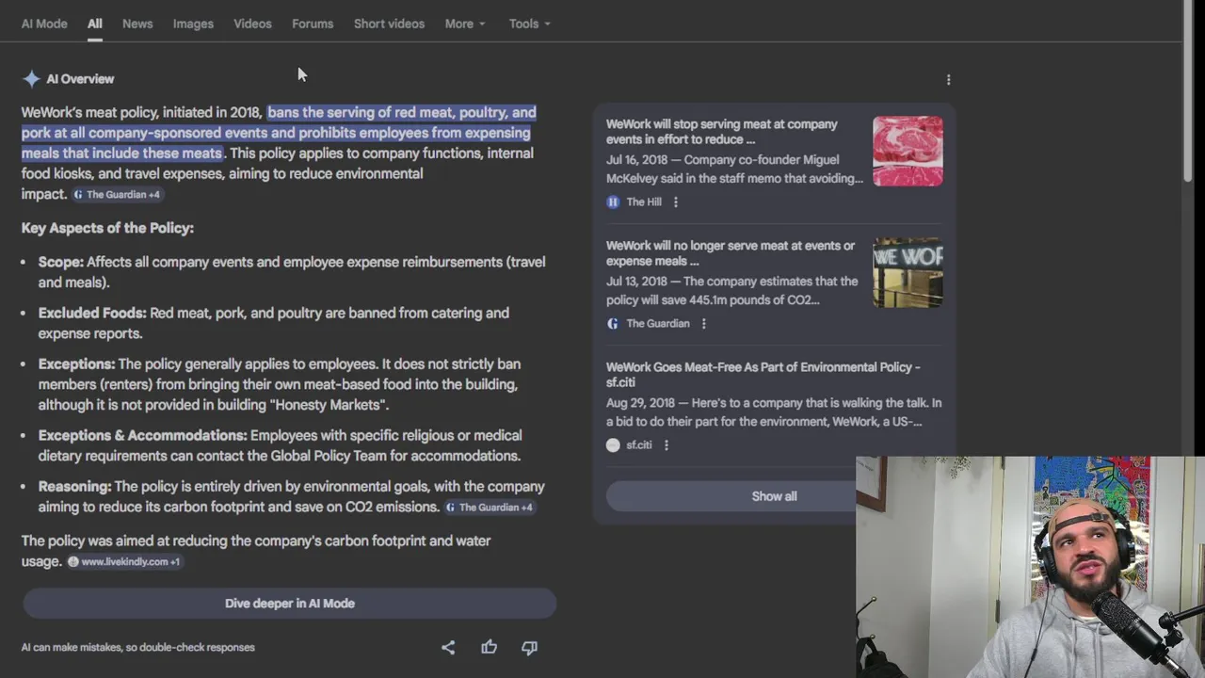The height and width of the screenshot is (678, 1205).
Task: Open the AI Overview three-dot options menu
Action: (948, 80)
